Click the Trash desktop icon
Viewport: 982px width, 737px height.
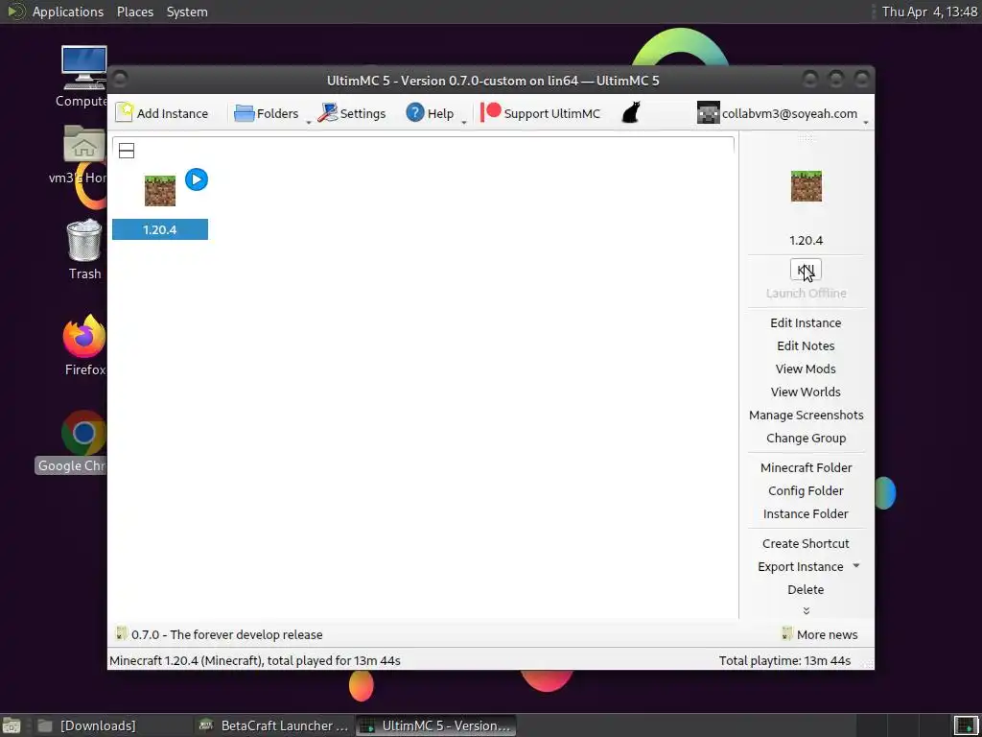pos(84,250)
